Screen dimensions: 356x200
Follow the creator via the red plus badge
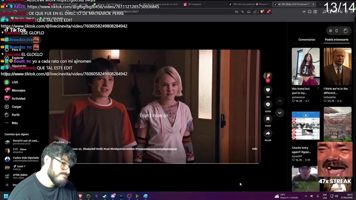tap(268, 80)
